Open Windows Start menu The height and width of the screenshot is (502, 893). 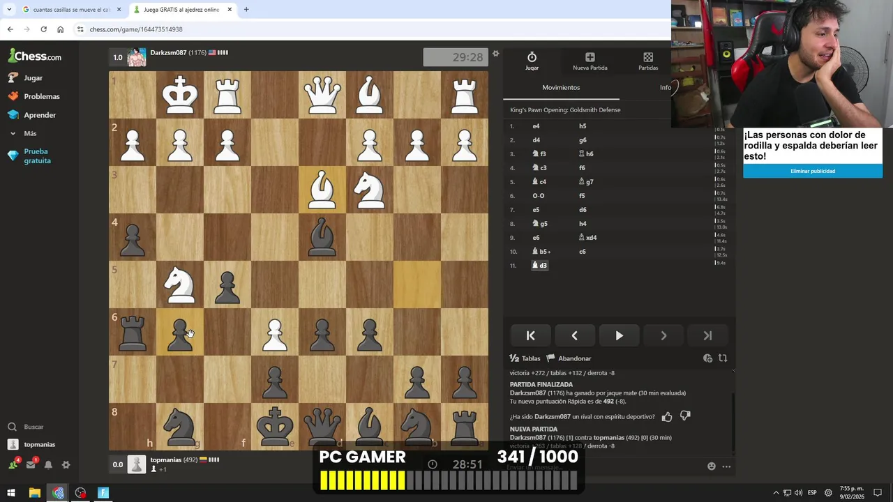pyautogui.click(x=11, y=493)
